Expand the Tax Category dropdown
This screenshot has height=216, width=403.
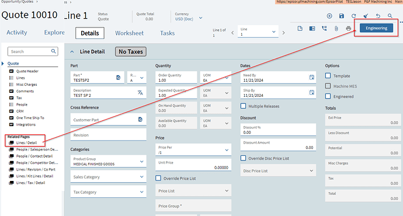[141, 192]
